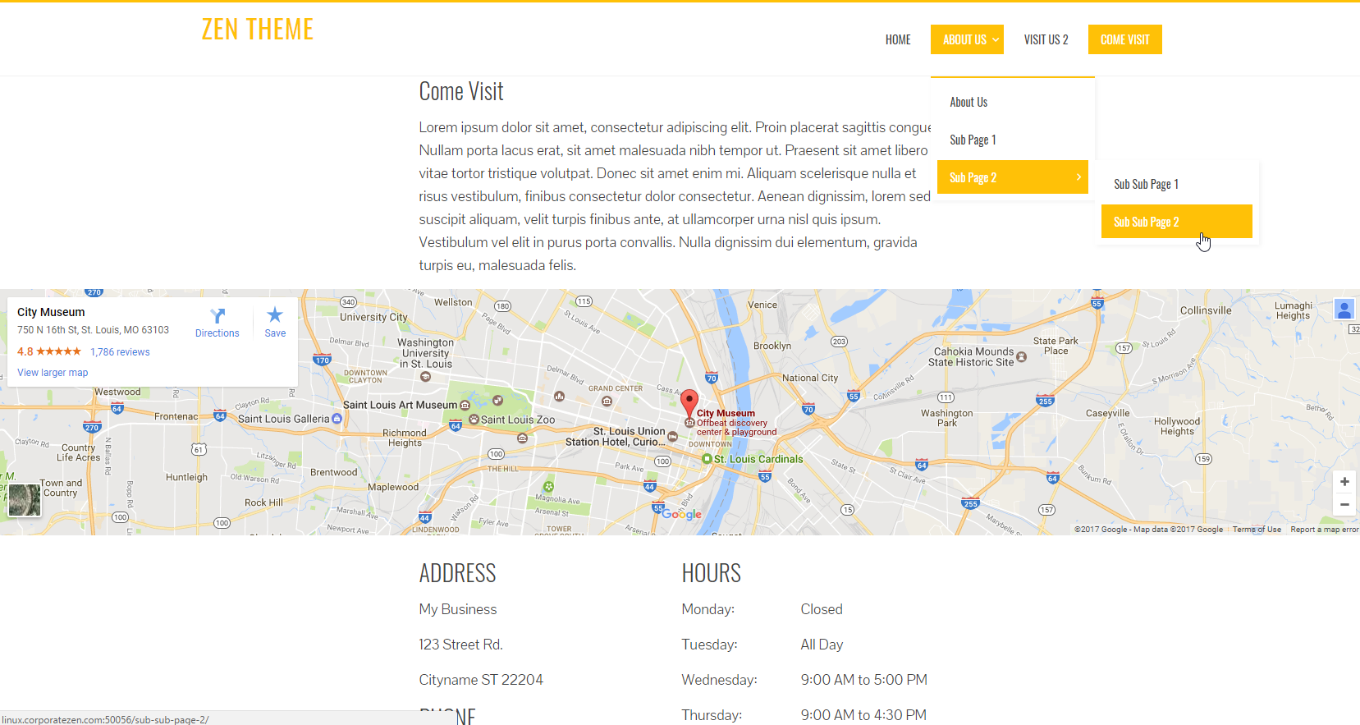Open the Visit Us 2 menu item
Screen dimensions: 1360x725
(1046, 39)
